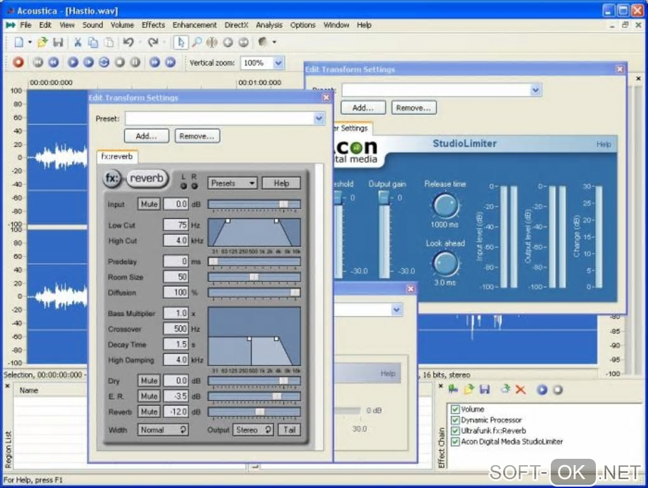This screenshot has height=488, width=648.
Task: Click the red Record button
Action: 18,62
